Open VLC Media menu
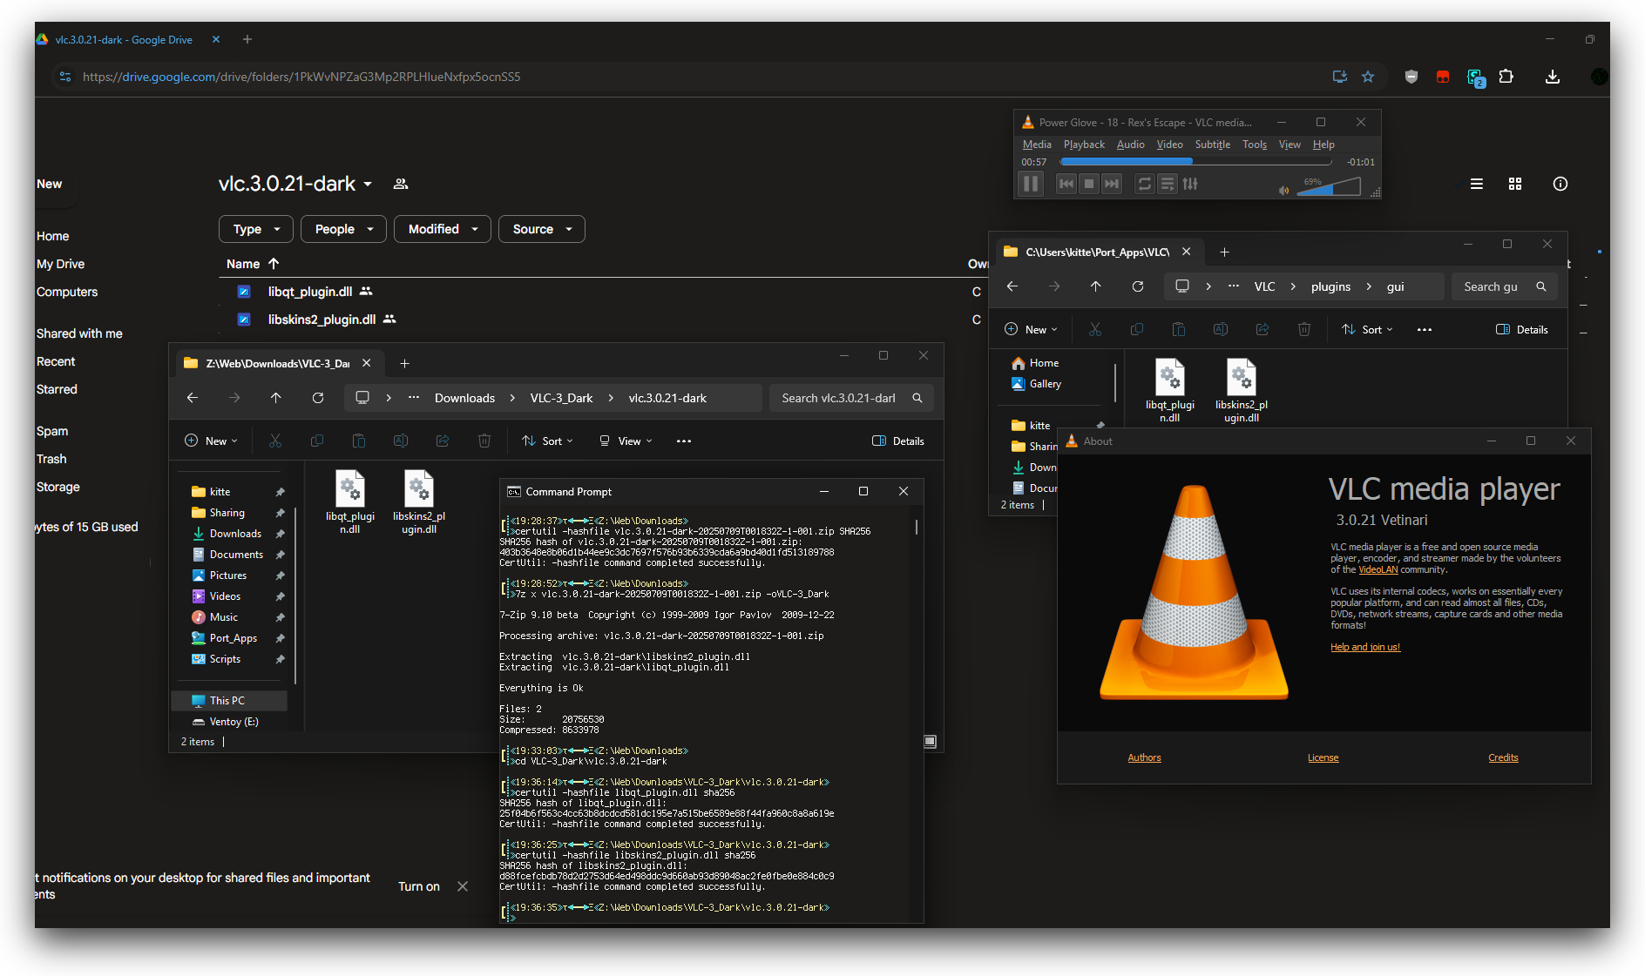 click(1037, 145)
